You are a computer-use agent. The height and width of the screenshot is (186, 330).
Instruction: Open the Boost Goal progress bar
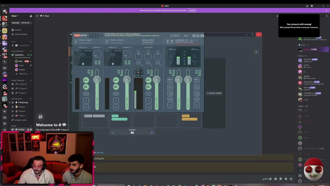(21, 23)
